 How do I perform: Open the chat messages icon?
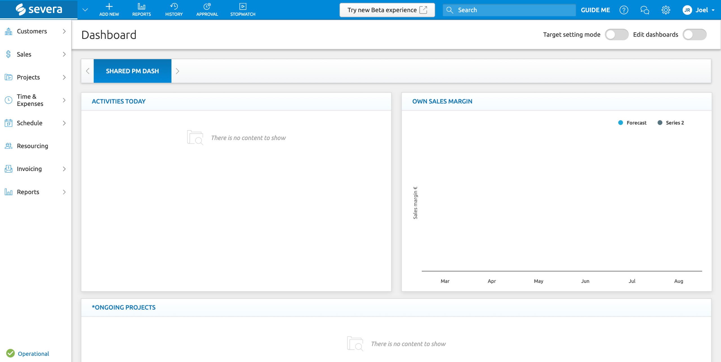coord(645,10)
